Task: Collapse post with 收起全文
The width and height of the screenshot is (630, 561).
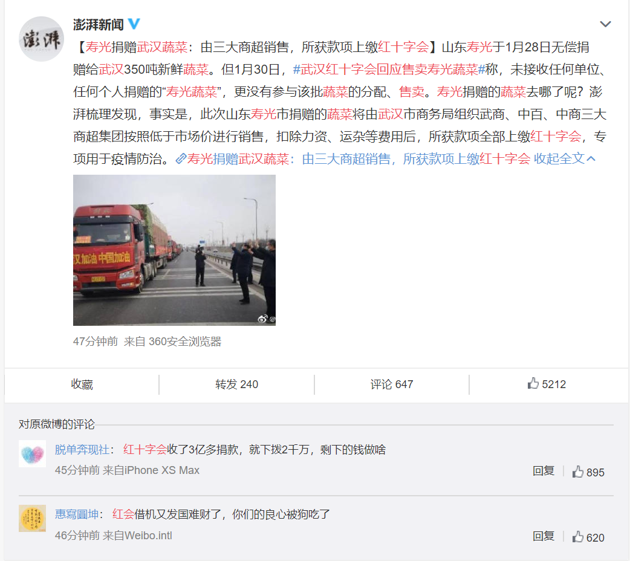Action: [564, 159]
